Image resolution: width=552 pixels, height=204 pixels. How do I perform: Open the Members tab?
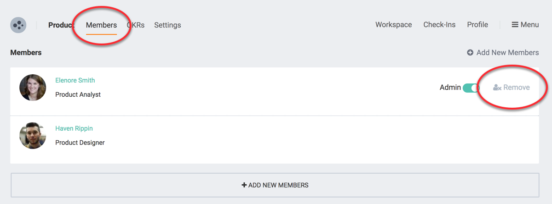click(101, 25)
